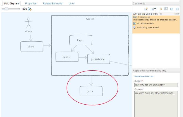Expand all comments with plus icon
The image size is (183, 117).
172,9
